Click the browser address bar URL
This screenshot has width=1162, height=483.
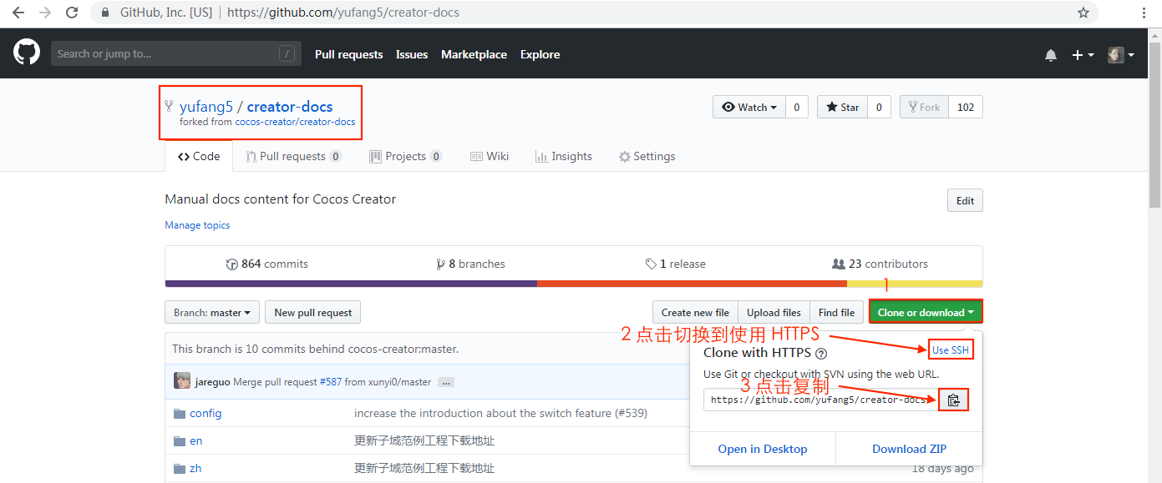pyautogui.click(x=343, y=13)
